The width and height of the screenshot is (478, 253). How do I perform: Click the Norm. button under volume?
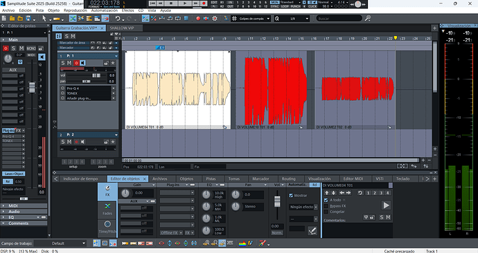pos(277,233)
